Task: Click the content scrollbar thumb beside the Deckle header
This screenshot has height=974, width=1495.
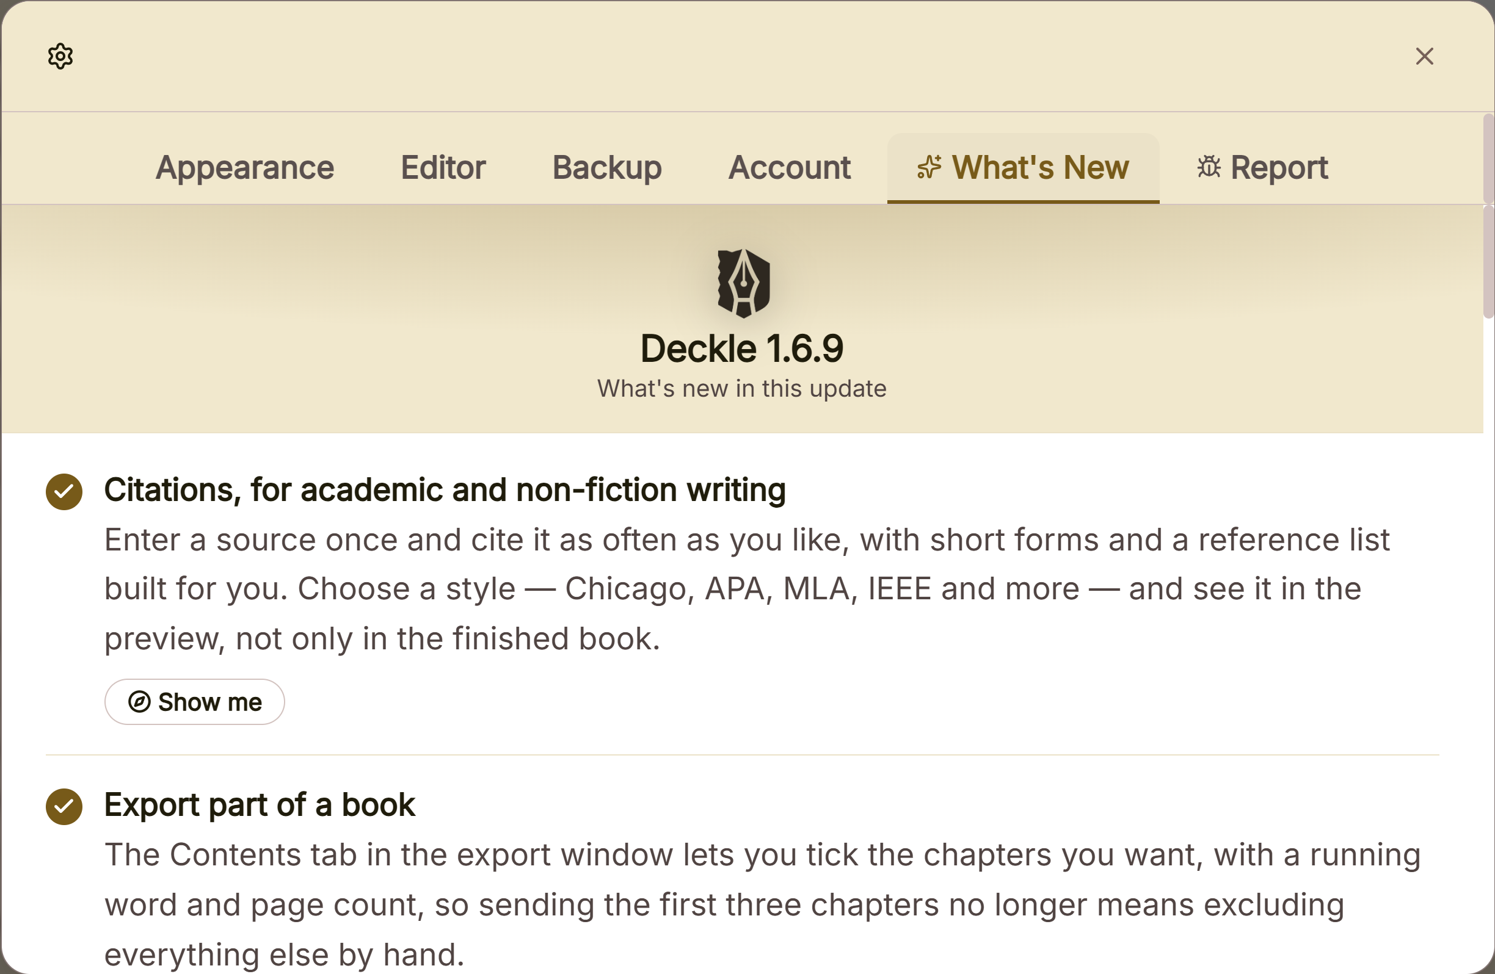Action: 1489,262
